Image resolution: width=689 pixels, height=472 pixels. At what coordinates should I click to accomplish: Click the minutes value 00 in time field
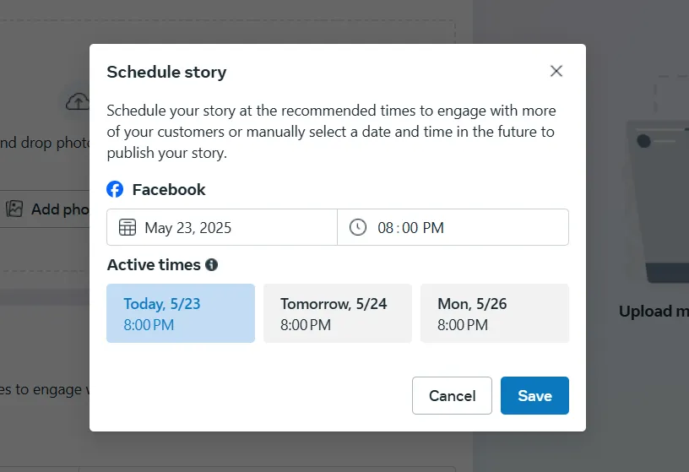click(410, 228)
